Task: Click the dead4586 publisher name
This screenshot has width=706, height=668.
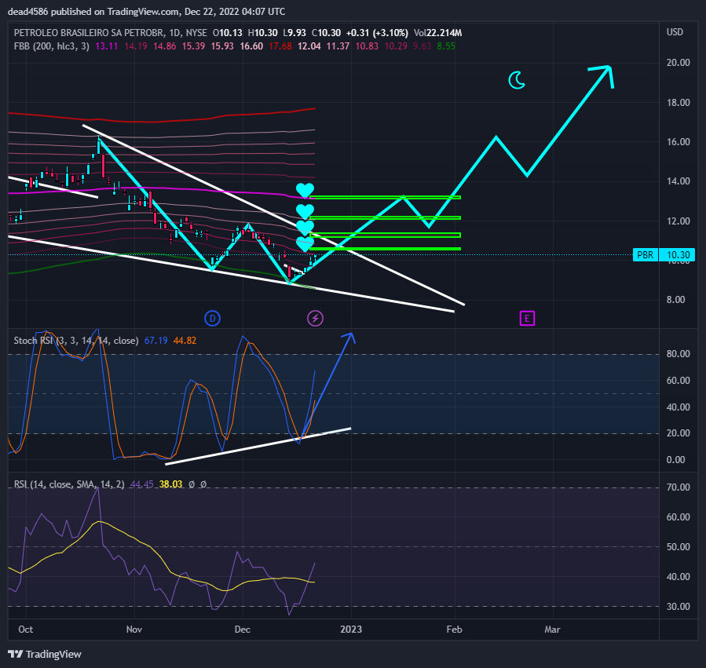Action: [28, 12]
